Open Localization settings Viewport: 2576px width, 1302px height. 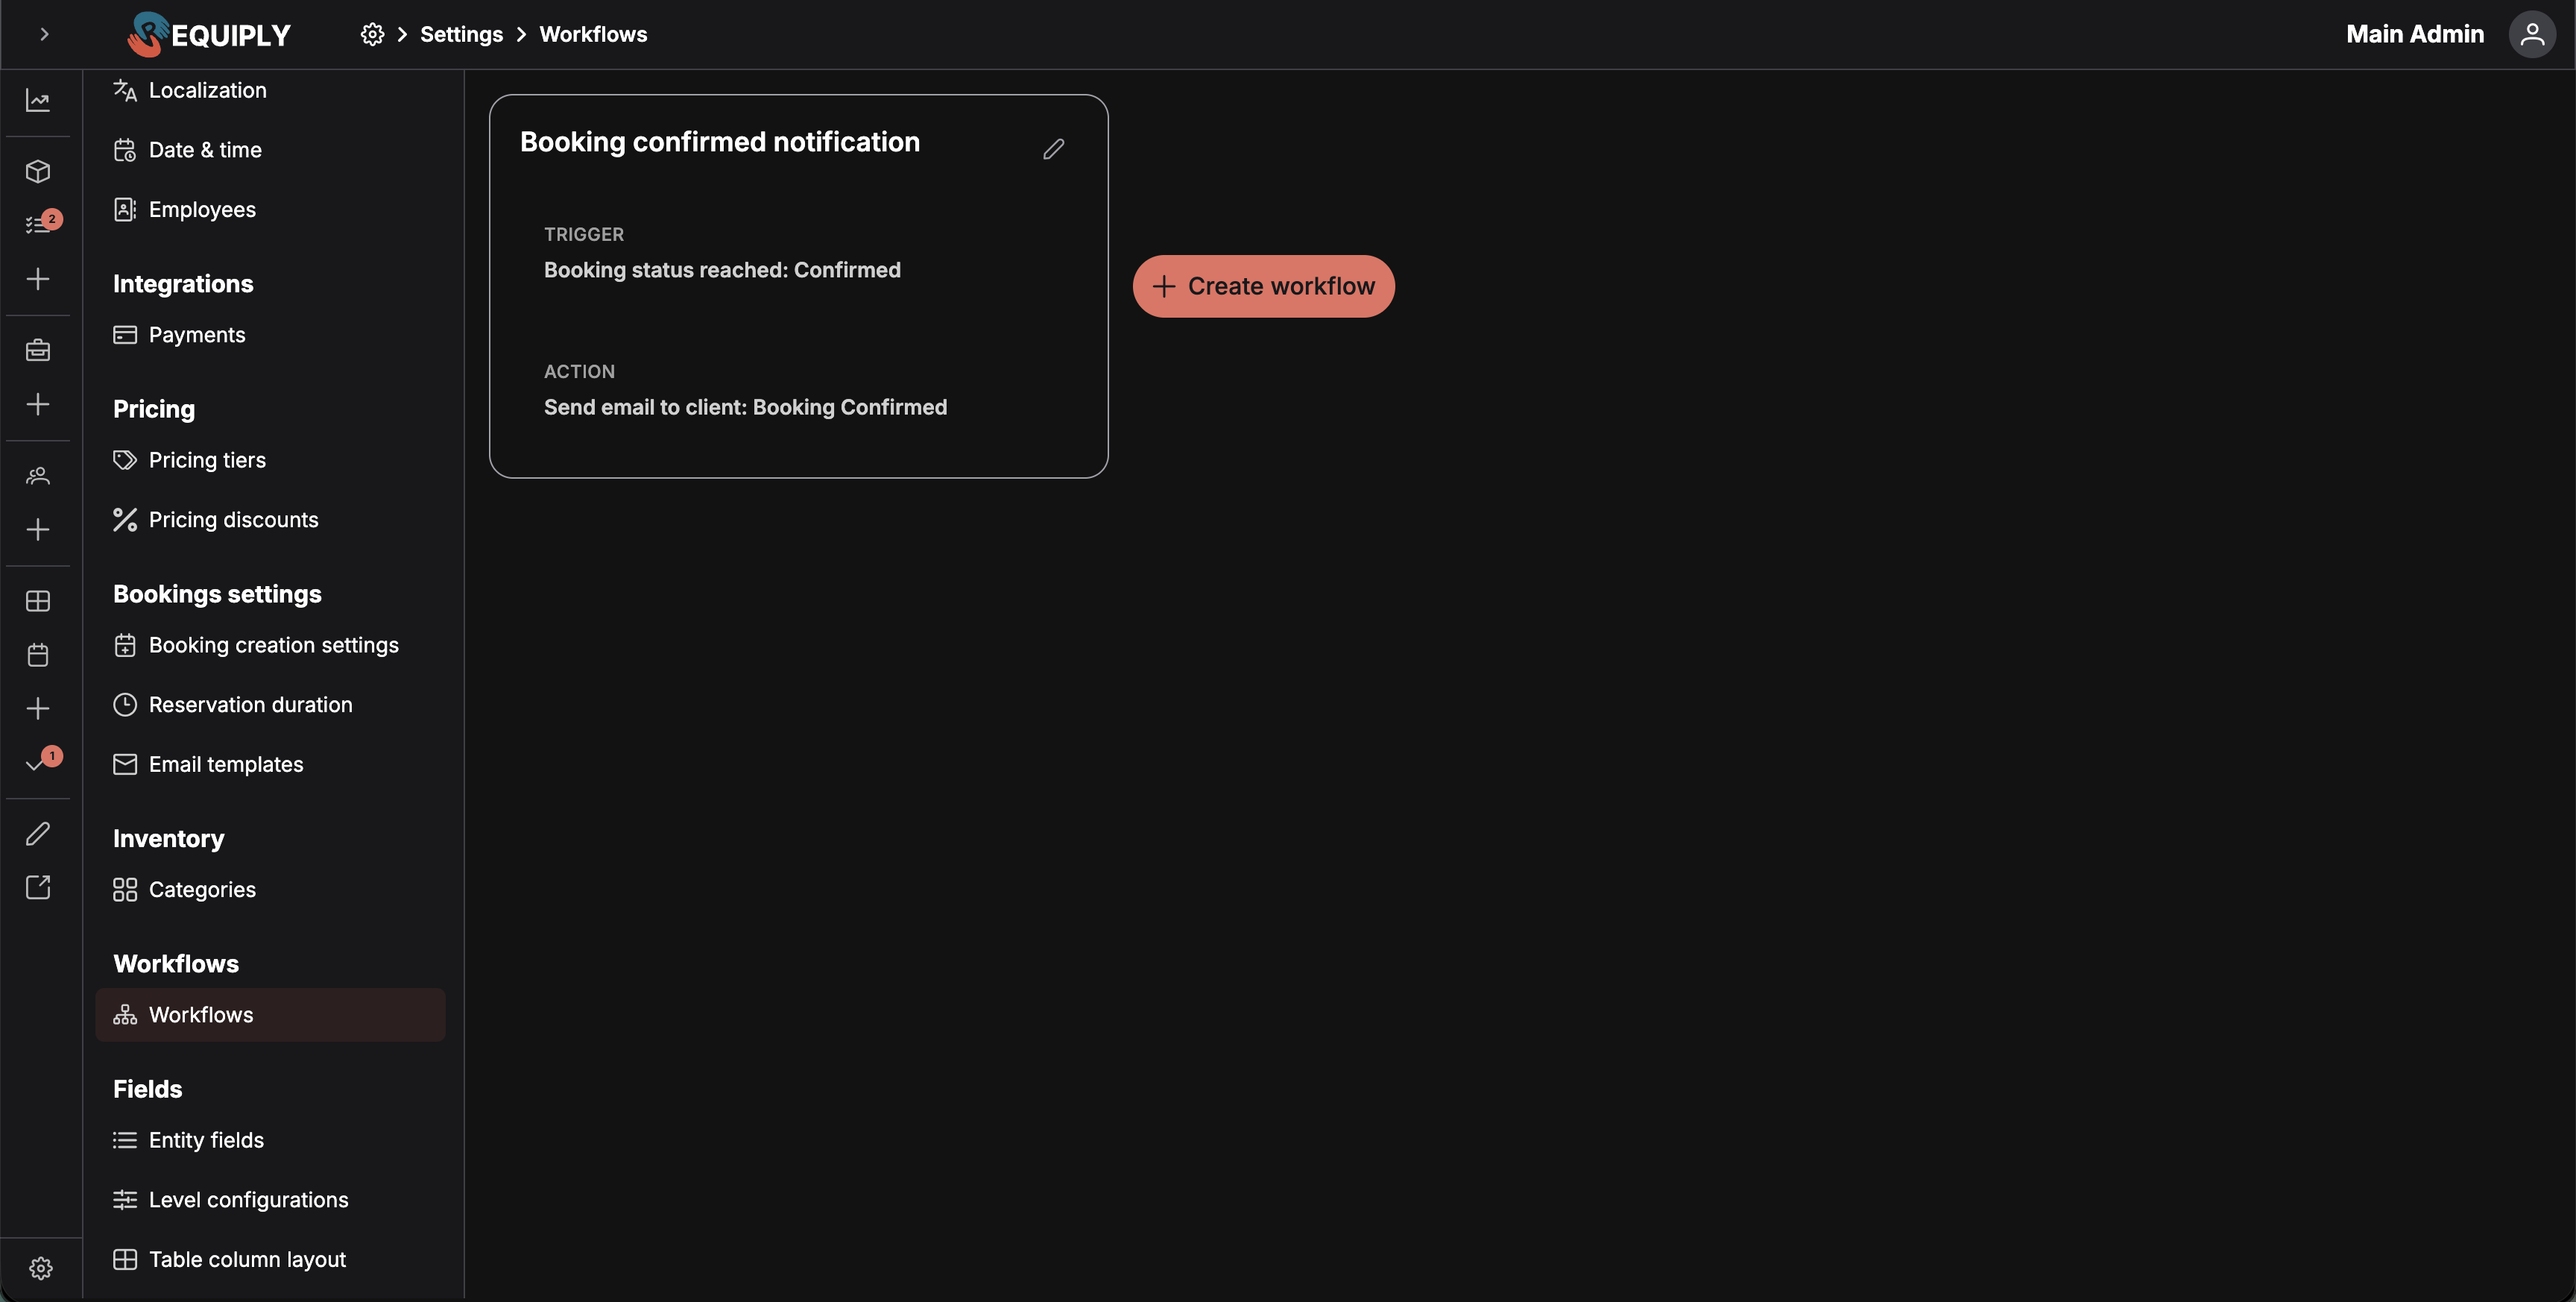pyautogui.click(x=270, y=90)
